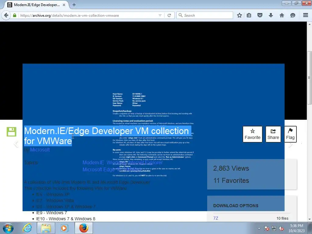Click the address bar showing archive.org URL
This screenshot has height=234, width=312.
[89, 15]
